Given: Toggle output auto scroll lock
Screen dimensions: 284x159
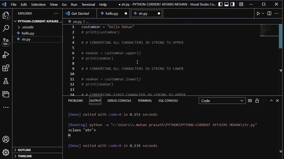Looking at the screenshot, I should click(x=257, y=101).
